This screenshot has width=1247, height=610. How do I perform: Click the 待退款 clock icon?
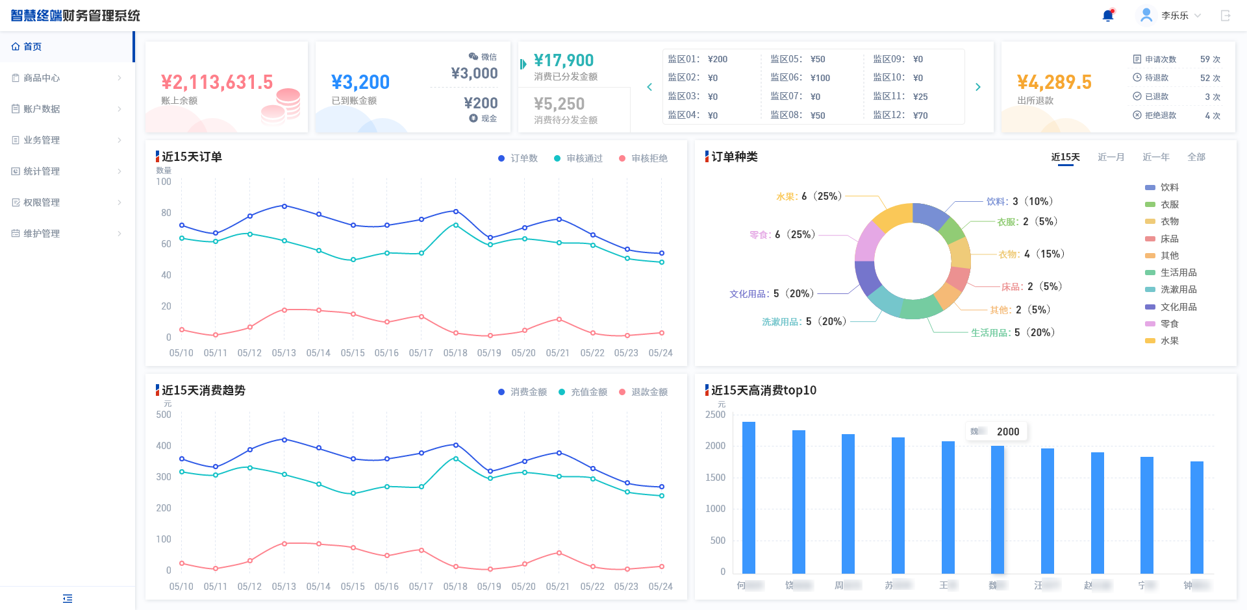[1137, 77]
